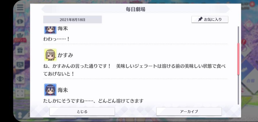258x122 pixels.
Task: Add this story to お気に入り favorites
Action: tap(210, 19)
